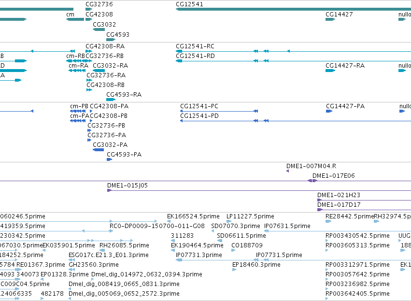Image resolution: width=411 pixels, height=301 pixels.
Task: Select gene CG3032 label
Action: (x=104, y=24)
